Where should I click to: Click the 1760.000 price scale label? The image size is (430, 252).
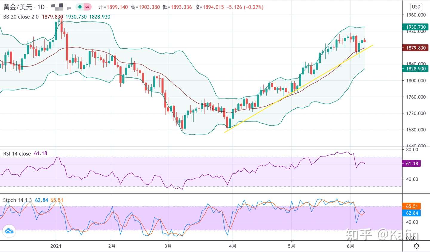416,97
